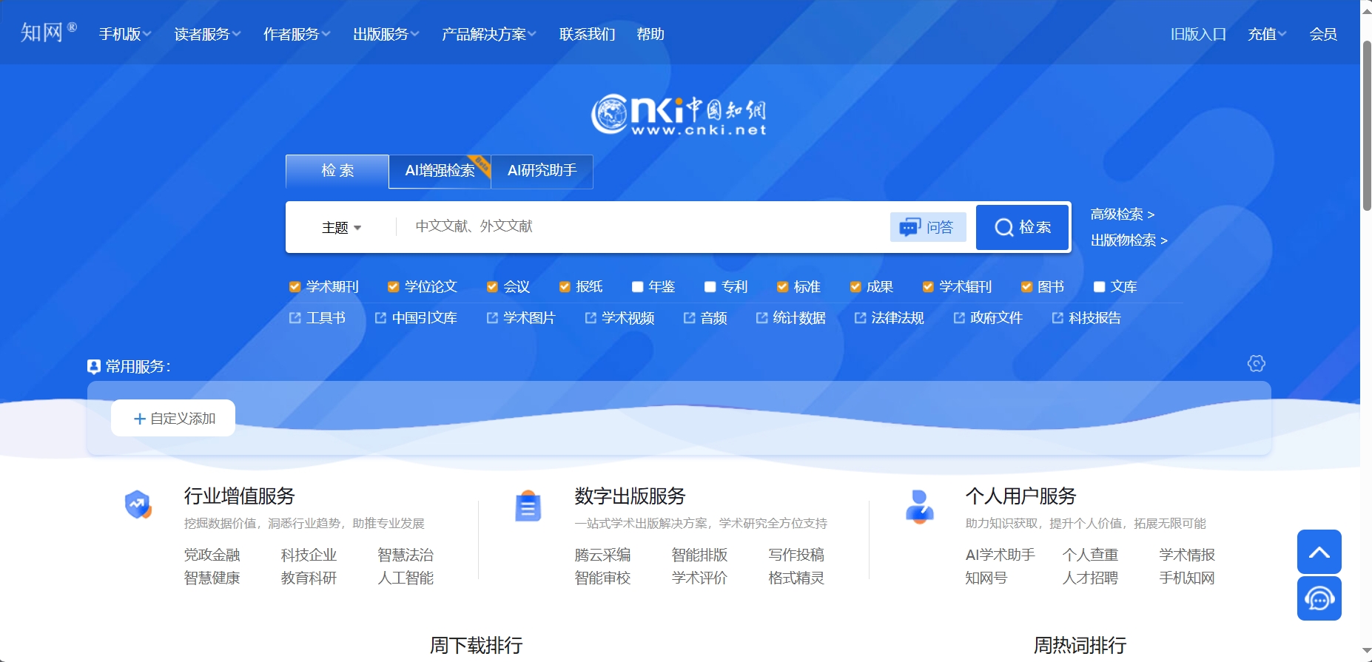Open 学术视频 external link
This screenshot has width=1372, height=662.
(619, 318)
